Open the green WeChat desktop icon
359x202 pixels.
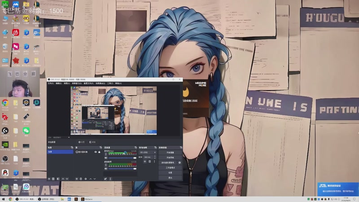pyautogui.click(x=26, y=132)
